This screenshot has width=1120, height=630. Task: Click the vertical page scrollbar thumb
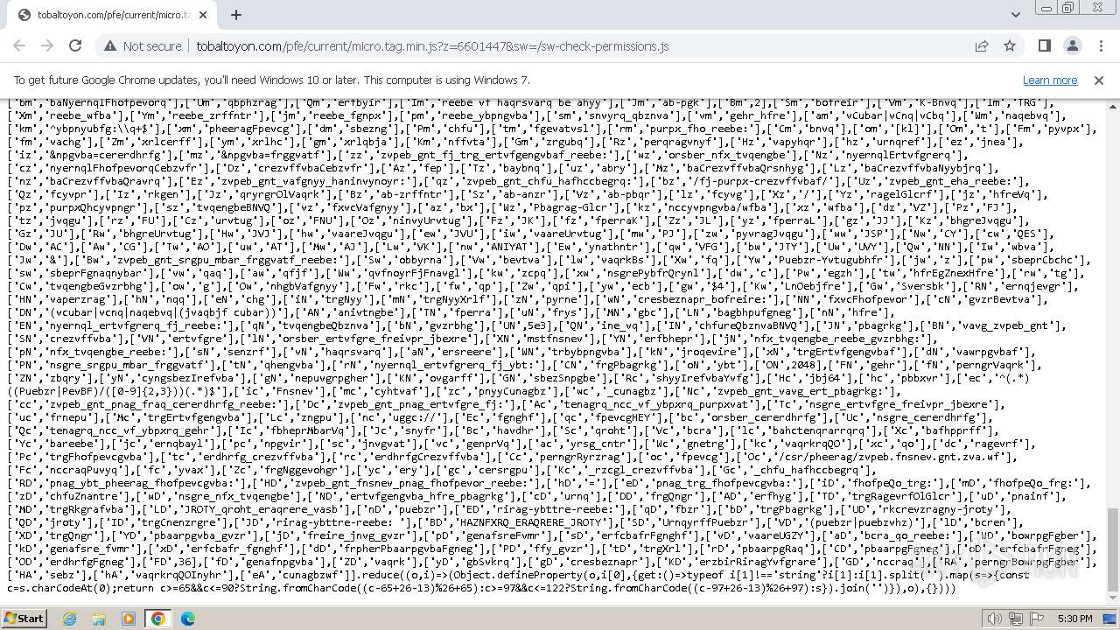coord(1113,549)
